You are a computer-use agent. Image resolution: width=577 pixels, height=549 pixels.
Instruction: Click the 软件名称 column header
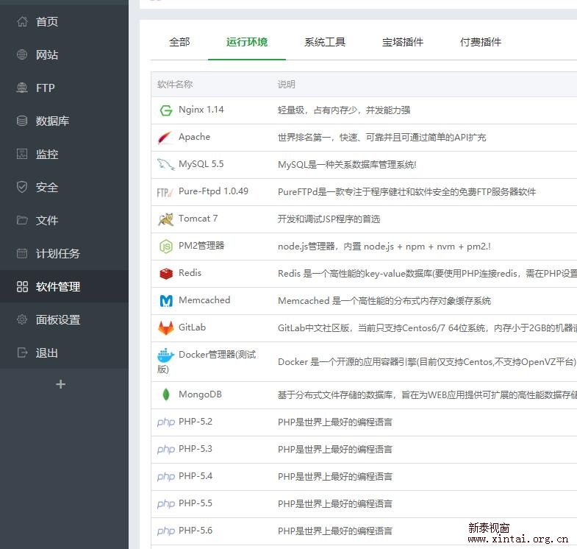coord(175,85)
